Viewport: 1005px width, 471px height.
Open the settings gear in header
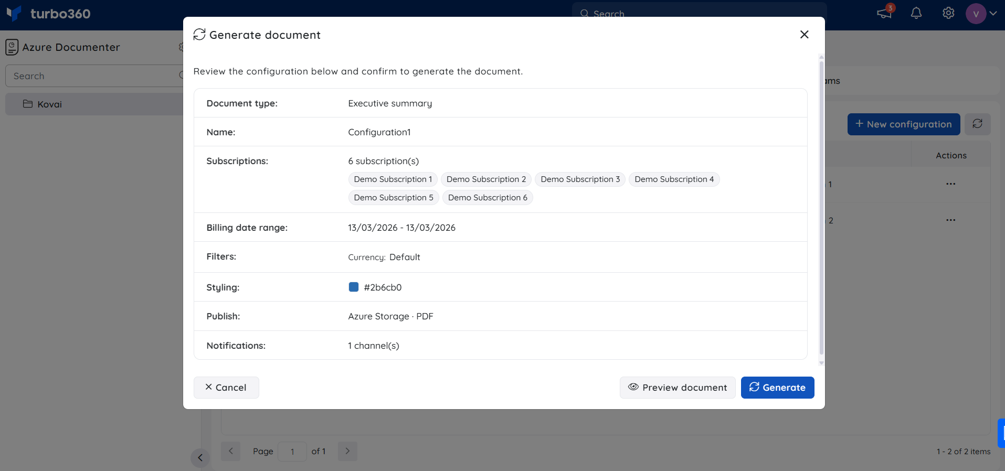click(948, 13)
